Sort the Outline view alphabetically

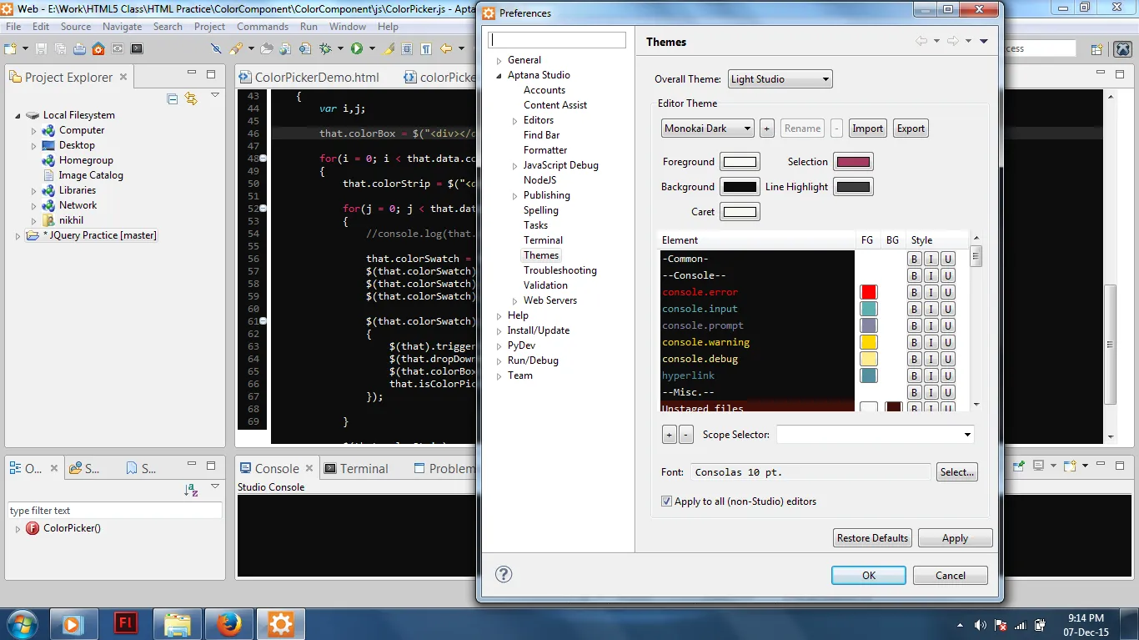pos(191,491)
